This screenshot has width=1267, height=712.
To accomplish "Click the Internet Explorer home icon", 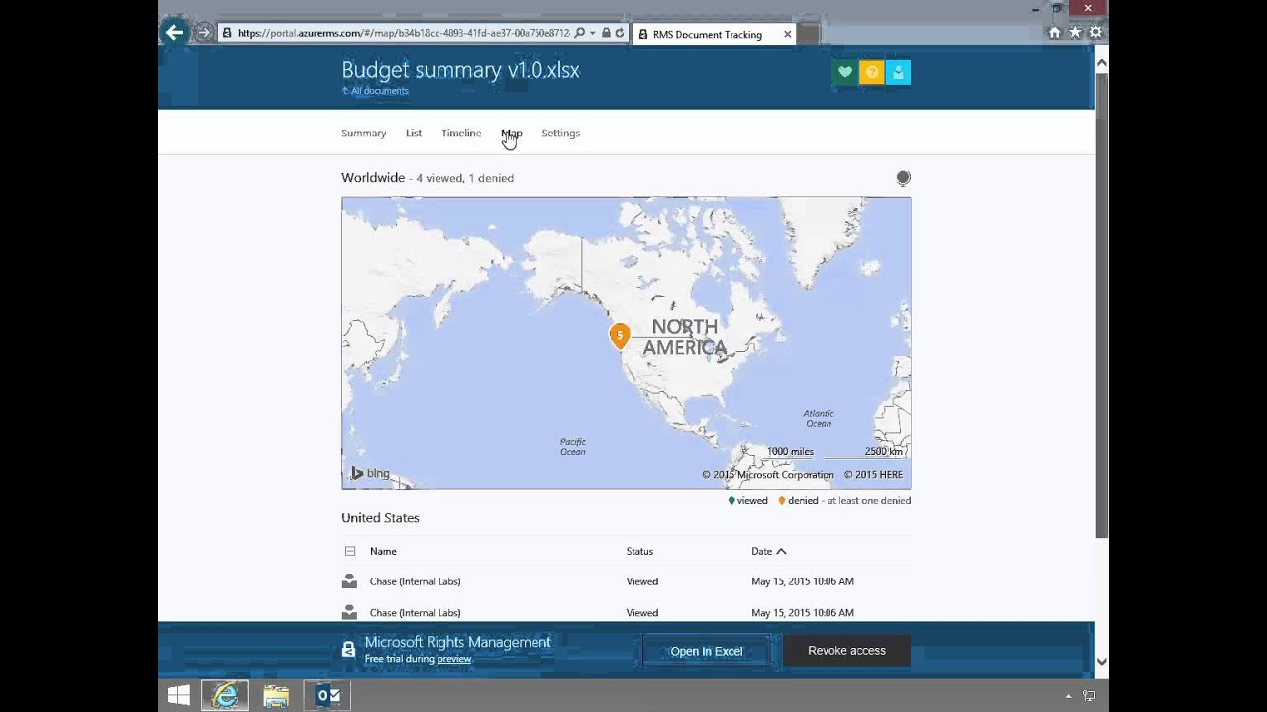I will click(x=1055, y=33).
